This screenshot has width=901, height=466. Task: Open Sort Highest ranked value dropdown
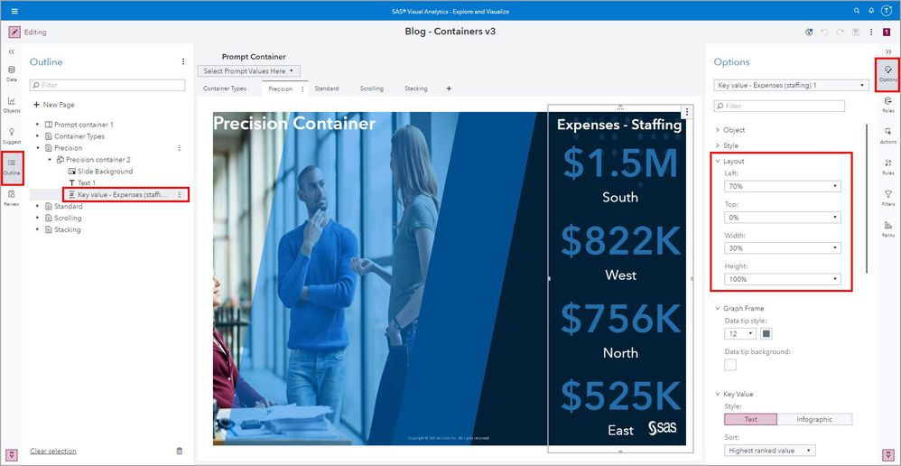tap(770, 451)
